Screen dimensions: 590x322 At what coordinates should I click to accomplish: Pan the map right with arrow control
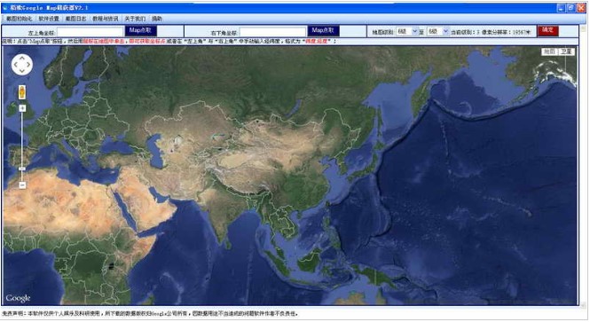(28, 65)
